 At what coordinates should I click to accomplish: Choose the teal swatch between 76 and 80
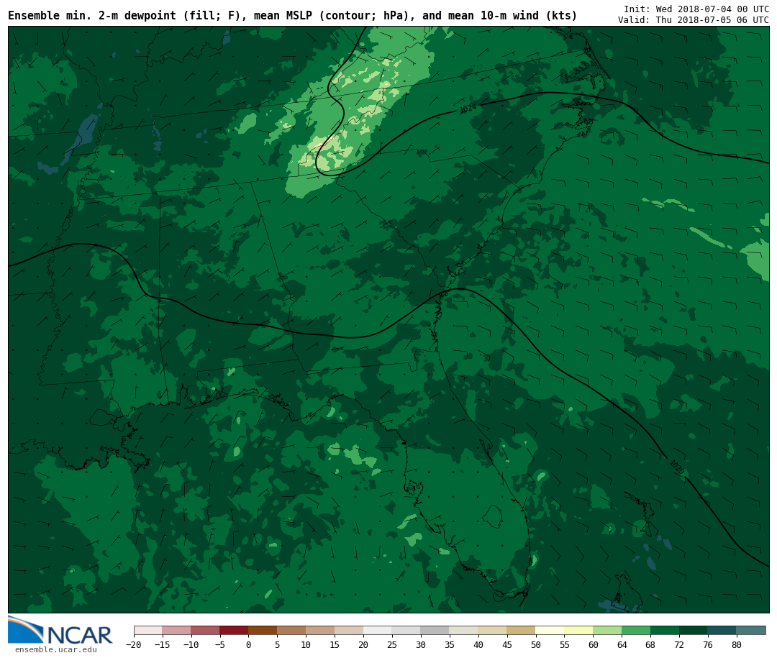(x=722, y=631)
